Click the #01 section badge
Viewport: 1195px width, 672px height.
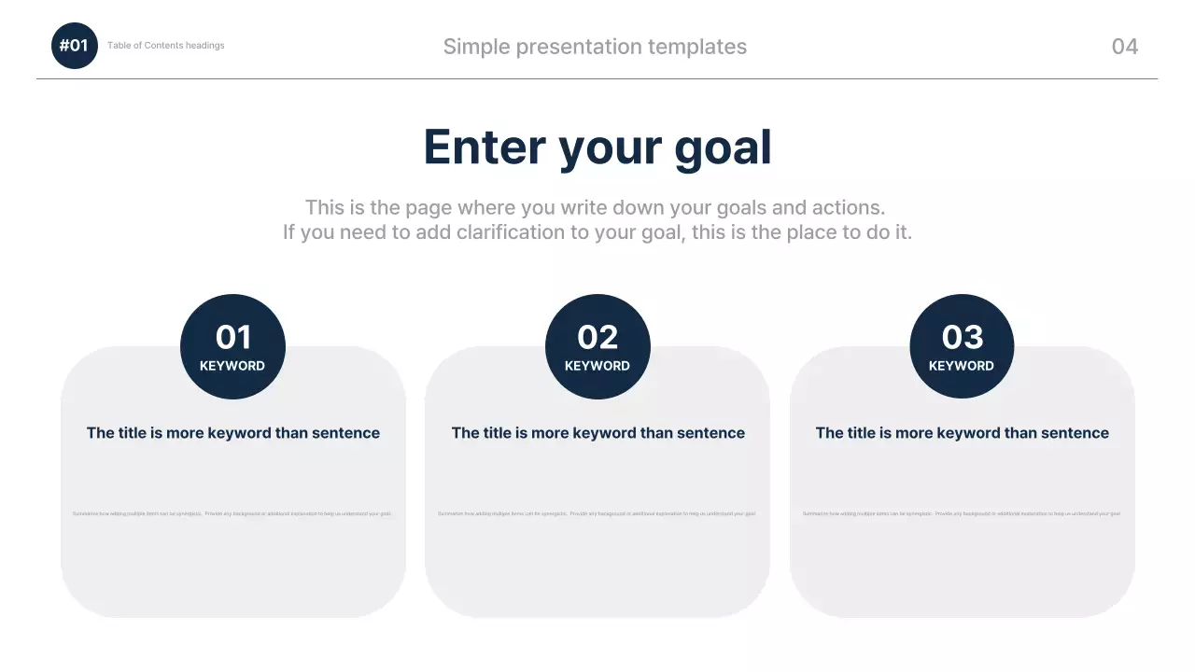(x=74, y=46)
